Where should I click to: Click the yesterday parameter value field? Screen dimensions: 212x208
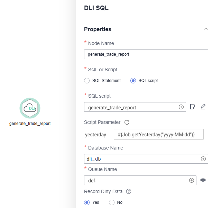click(159, 134)
